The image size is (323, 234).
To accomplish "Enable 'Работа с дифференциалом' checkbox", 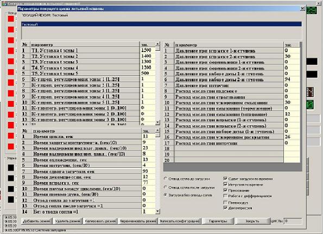I will (x=225, y=196).
